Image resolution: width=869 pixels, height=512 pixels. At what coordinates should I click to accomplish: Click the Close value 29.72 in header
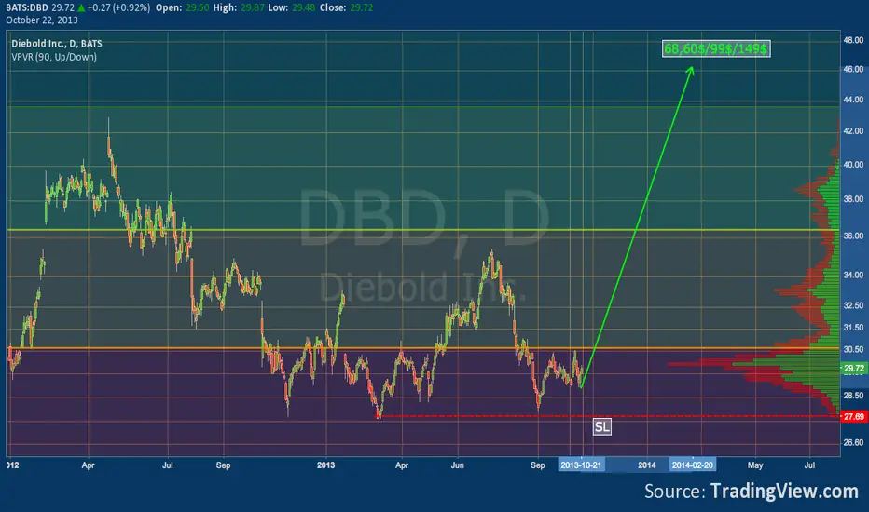tap(362, 7)
